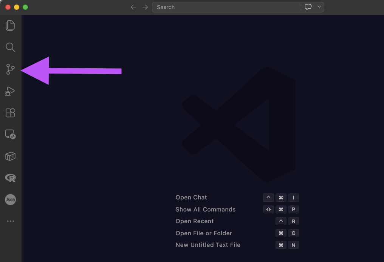The image size is (384, 262).
Task: Maximize the window with green button
Action: (x=25, y=7)
